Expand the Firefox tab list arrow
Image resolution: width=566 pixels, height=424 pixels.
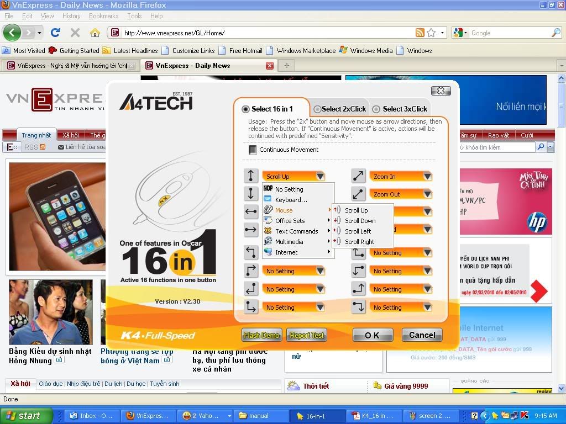562,66
